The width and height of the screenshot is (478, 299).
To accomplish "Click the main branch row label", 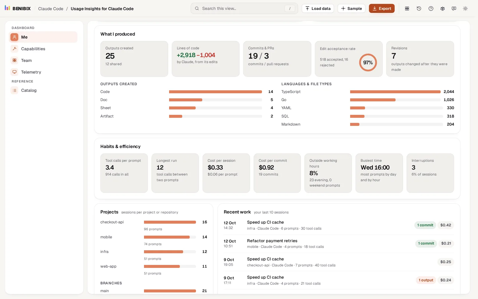I will pyautogui.click(x=105, y=291).
